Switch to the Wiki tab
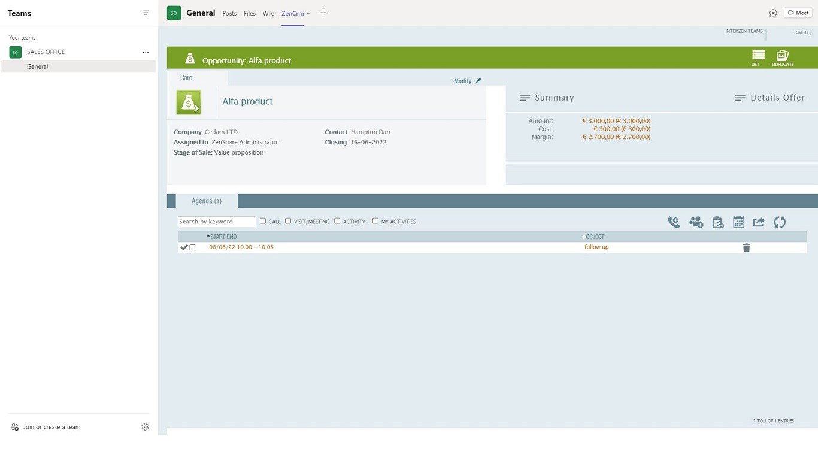 point(268,13)
